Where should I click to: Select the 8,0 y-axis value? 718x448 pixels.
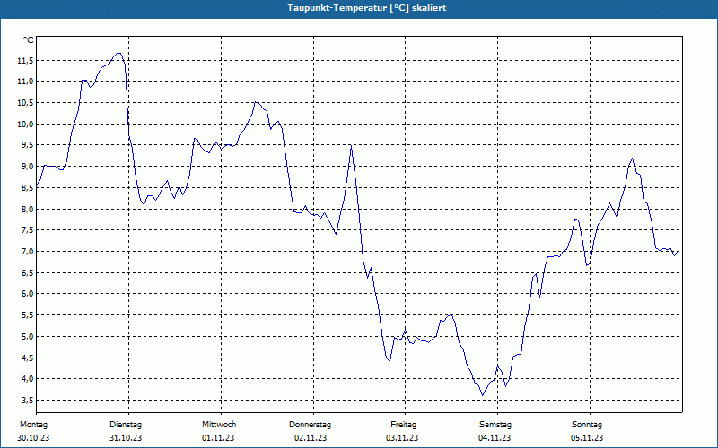28,210
